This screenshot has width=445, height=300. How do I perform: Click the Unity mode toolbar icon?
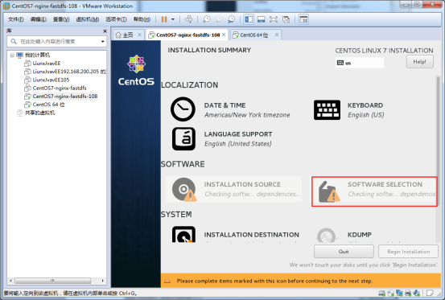click(286, 19)
